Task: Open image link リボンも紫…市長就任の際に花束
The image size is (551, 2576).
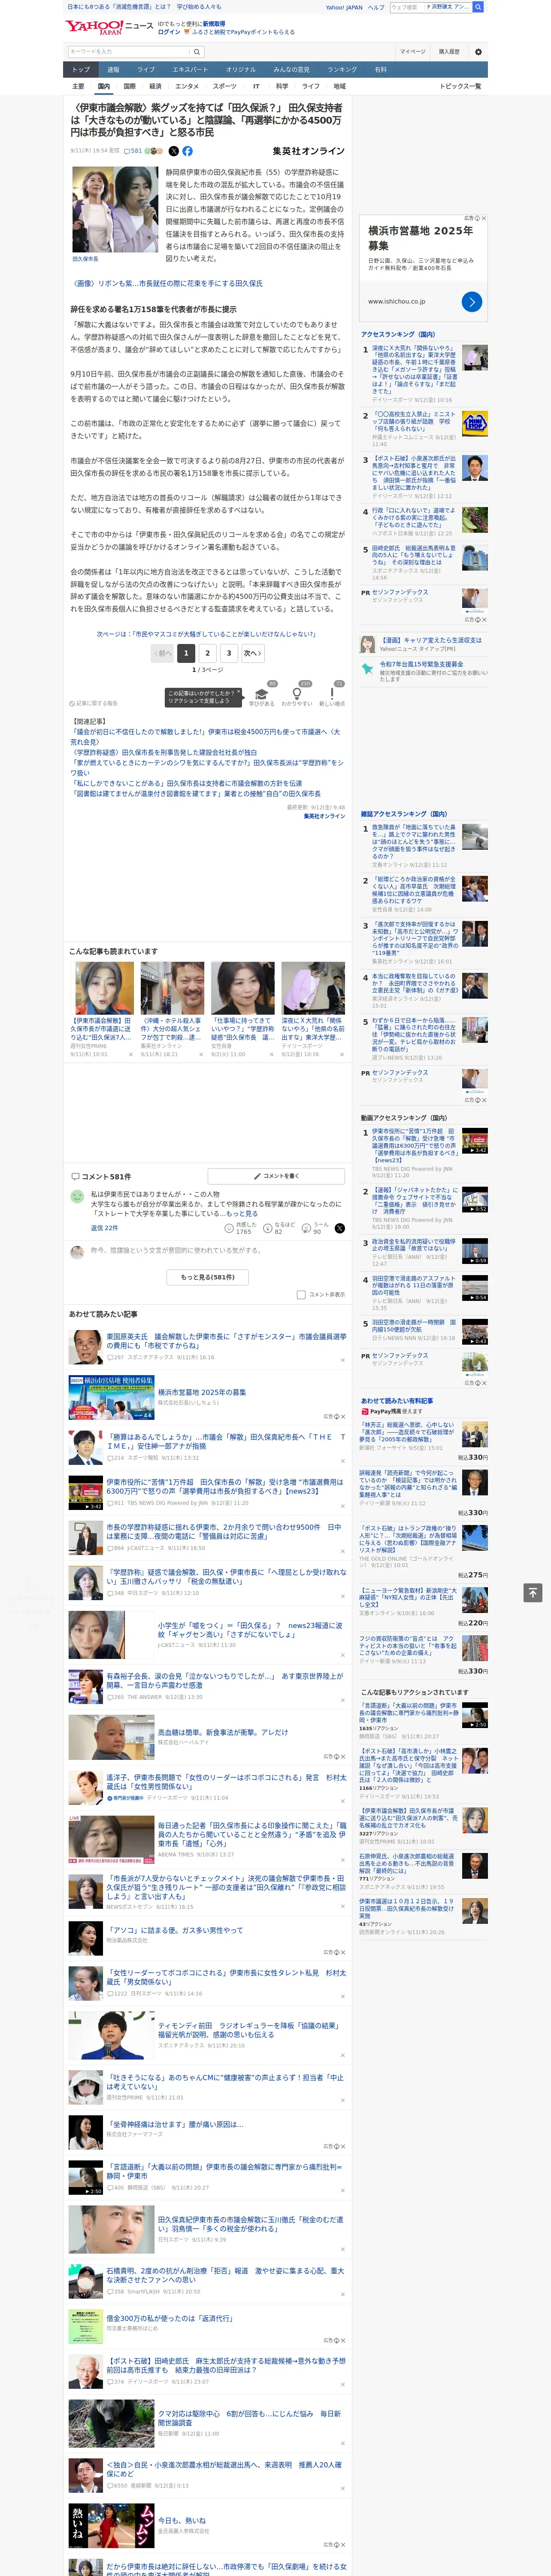Action: (167, 283)
